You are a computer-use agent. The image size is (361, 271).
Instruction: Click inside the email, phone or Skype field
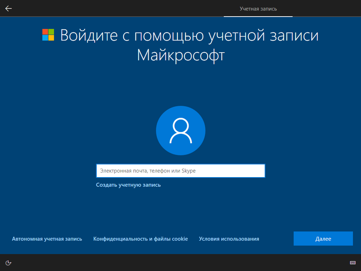[x=180, y=170]
